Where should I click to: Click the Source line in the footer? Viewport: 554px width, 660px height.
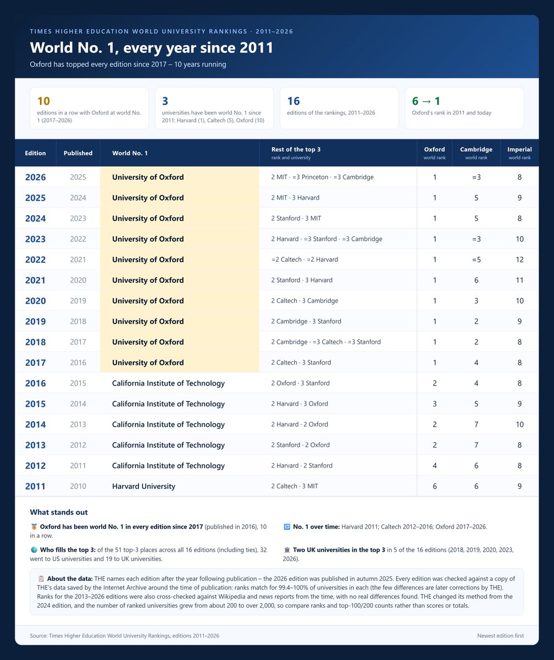click(x=124, y=636)
